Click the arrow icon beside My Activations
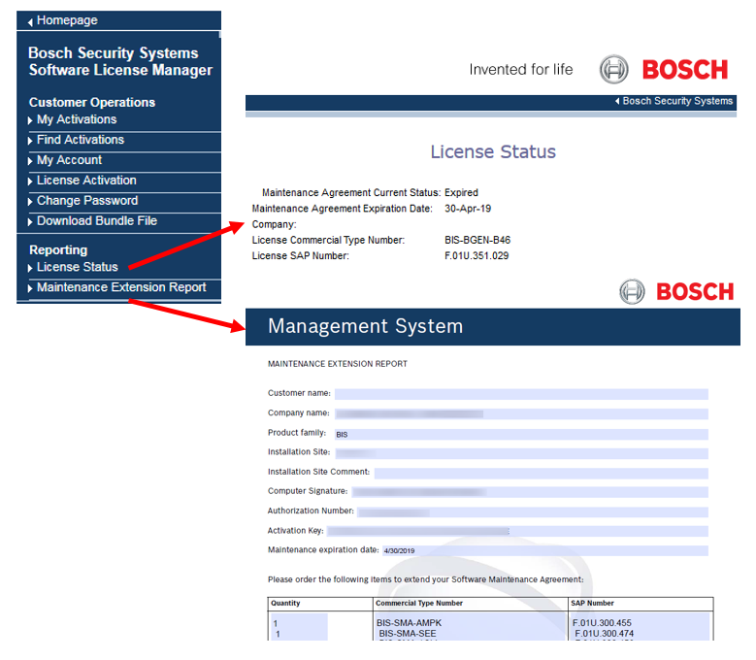Screen dimensions: 756x660 (30, 120)
